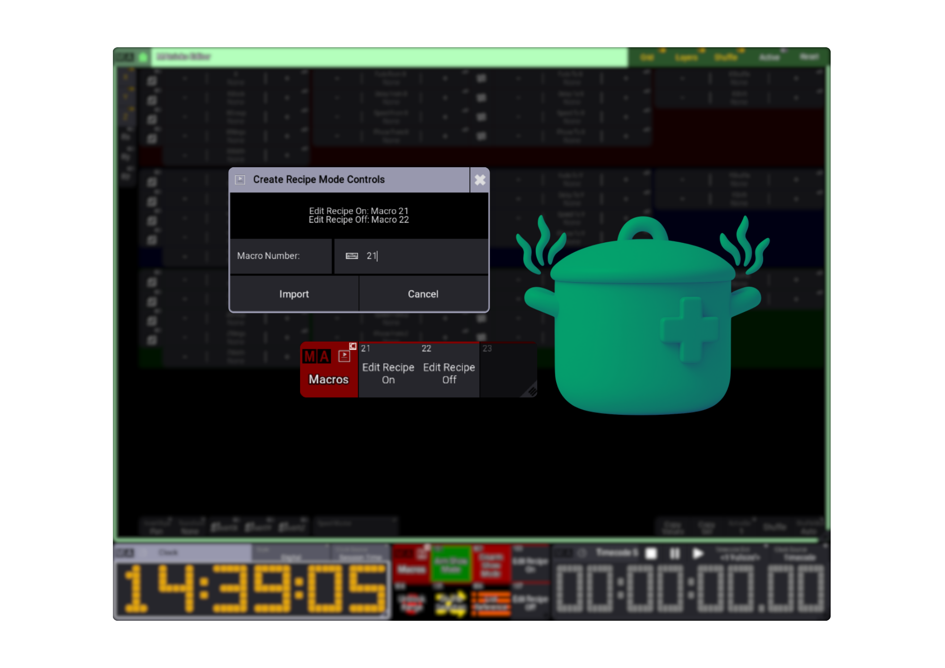This screenshot has width=945, height=668.
Task: Click the Import button in the dialog
Action: click(294, 294)
